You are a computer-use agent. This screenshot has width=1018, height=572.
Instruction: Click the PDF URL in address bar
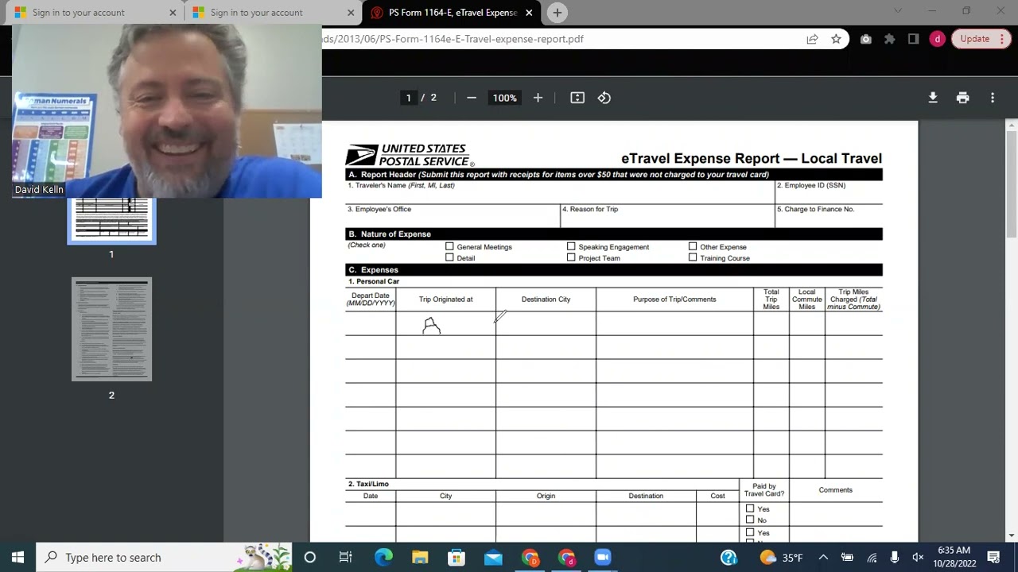[x=453, y=39]
